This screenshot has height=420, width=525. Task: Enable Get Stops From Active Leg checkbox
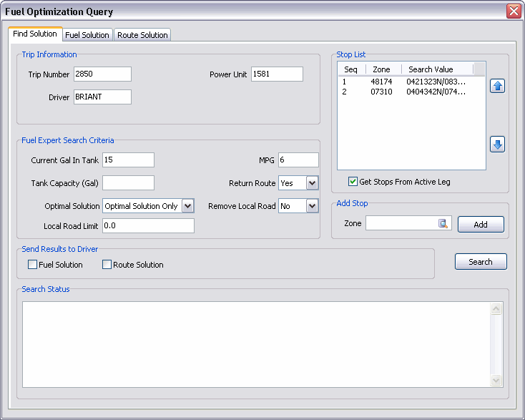[x=353, y=182]
